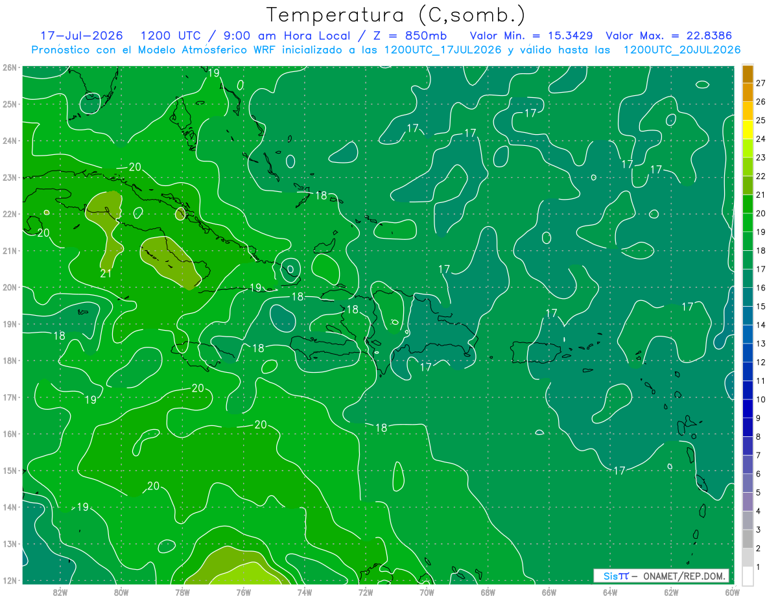Select the '17-Jul-2026' date text
Screen dimensions: 778x601
click(x=82, y=36)
